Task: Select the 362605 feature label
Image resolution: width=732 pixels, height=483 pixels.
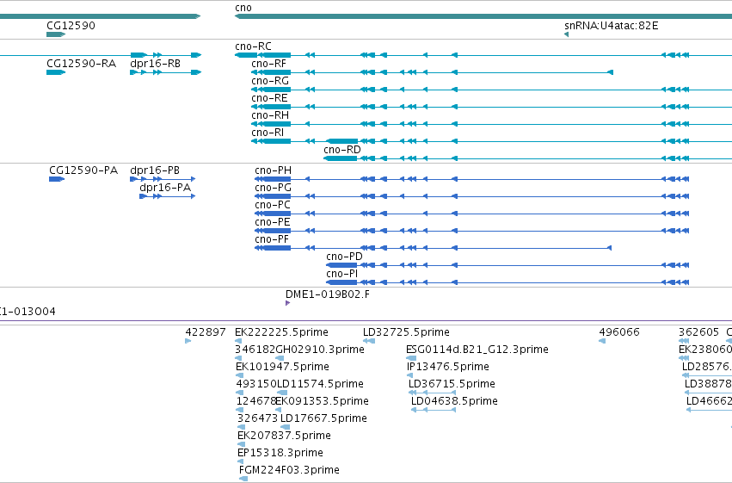Action: point(698,332)
